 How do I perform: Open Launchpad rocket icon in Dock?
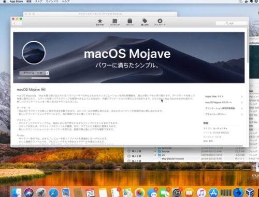[41, 192]
